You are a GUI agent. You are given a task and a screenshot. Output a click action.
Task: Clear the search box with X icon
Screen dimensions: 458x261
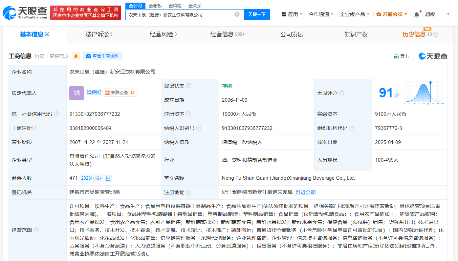tap(237, 14)
